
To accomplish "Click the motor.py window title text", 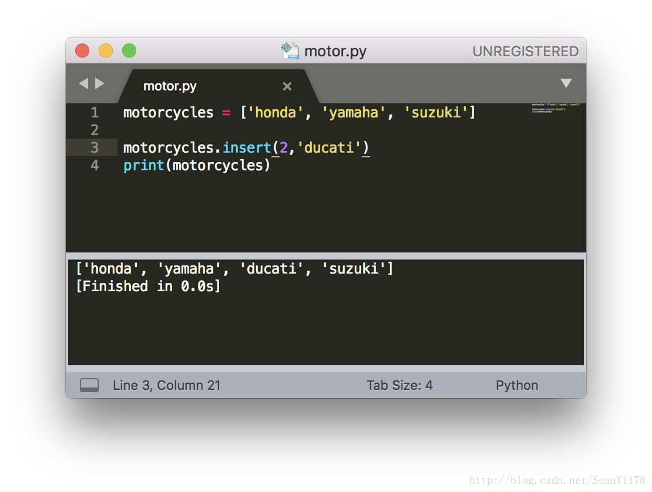I will [x=335, y=52].
